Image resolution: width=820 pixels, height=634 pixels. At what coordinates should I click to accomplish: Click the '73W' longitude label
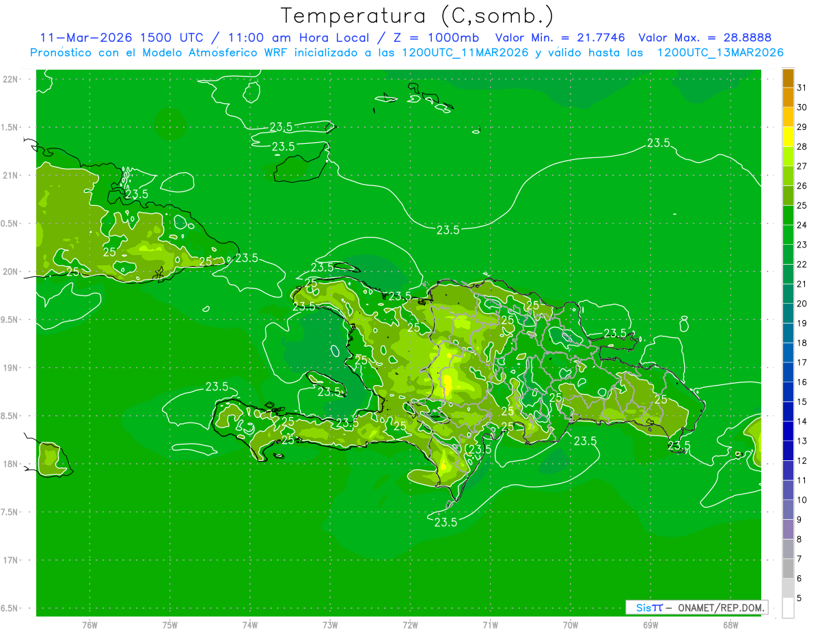click(x=330, y=624)
